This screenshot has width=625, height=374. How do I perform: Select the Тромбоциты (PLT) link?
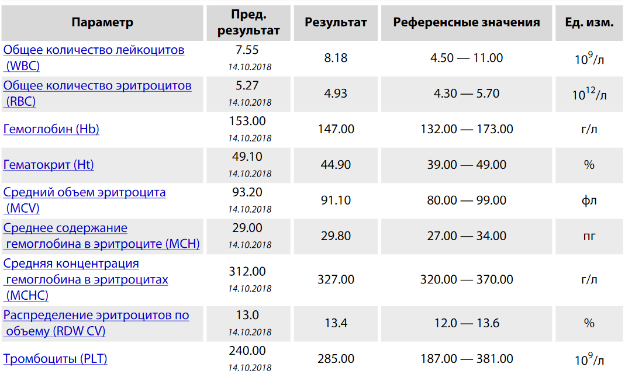click(56, 359)
